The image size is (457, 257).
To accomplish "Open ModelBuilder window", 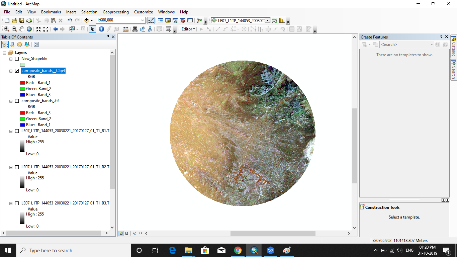I will pyautogui.click(x=199, y=20).
